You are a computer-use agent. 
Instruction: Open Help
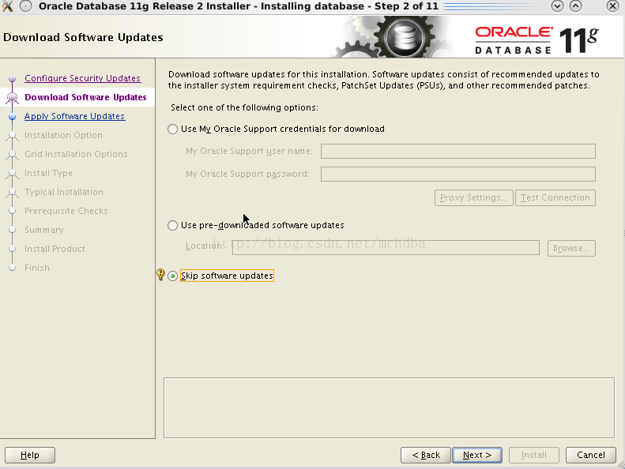(x=30, y=455)
